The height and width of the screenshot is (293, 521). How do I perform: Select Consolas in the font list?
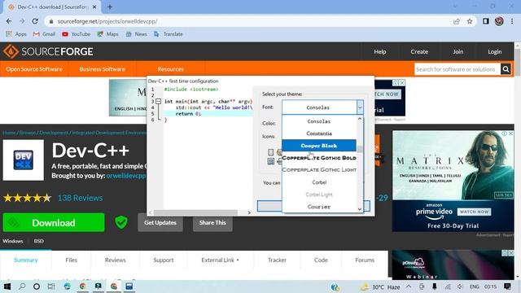319,121
